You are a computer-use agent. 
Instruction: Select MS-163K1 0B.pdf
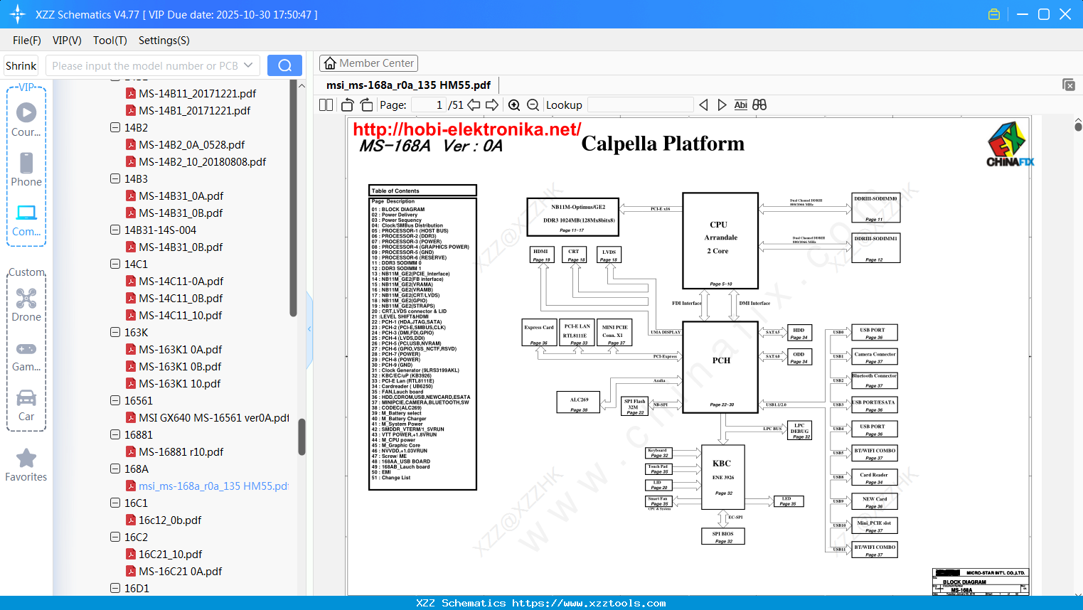(180, 367)
